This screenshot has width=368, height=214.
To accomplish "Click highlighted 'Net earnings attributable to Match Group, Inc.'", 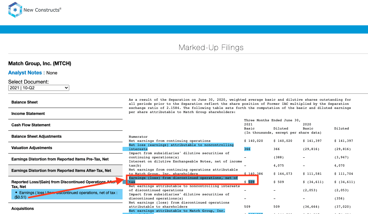I will coord(177,211).
